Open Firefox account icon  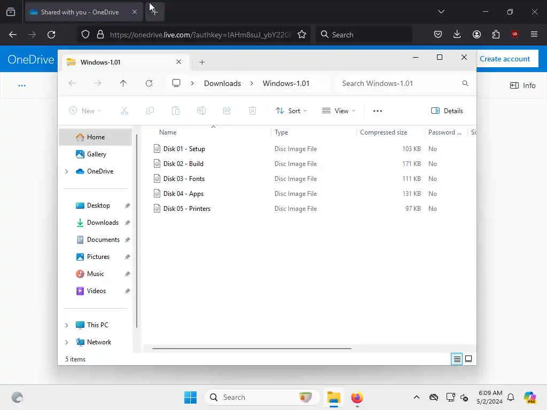(476, 34)
